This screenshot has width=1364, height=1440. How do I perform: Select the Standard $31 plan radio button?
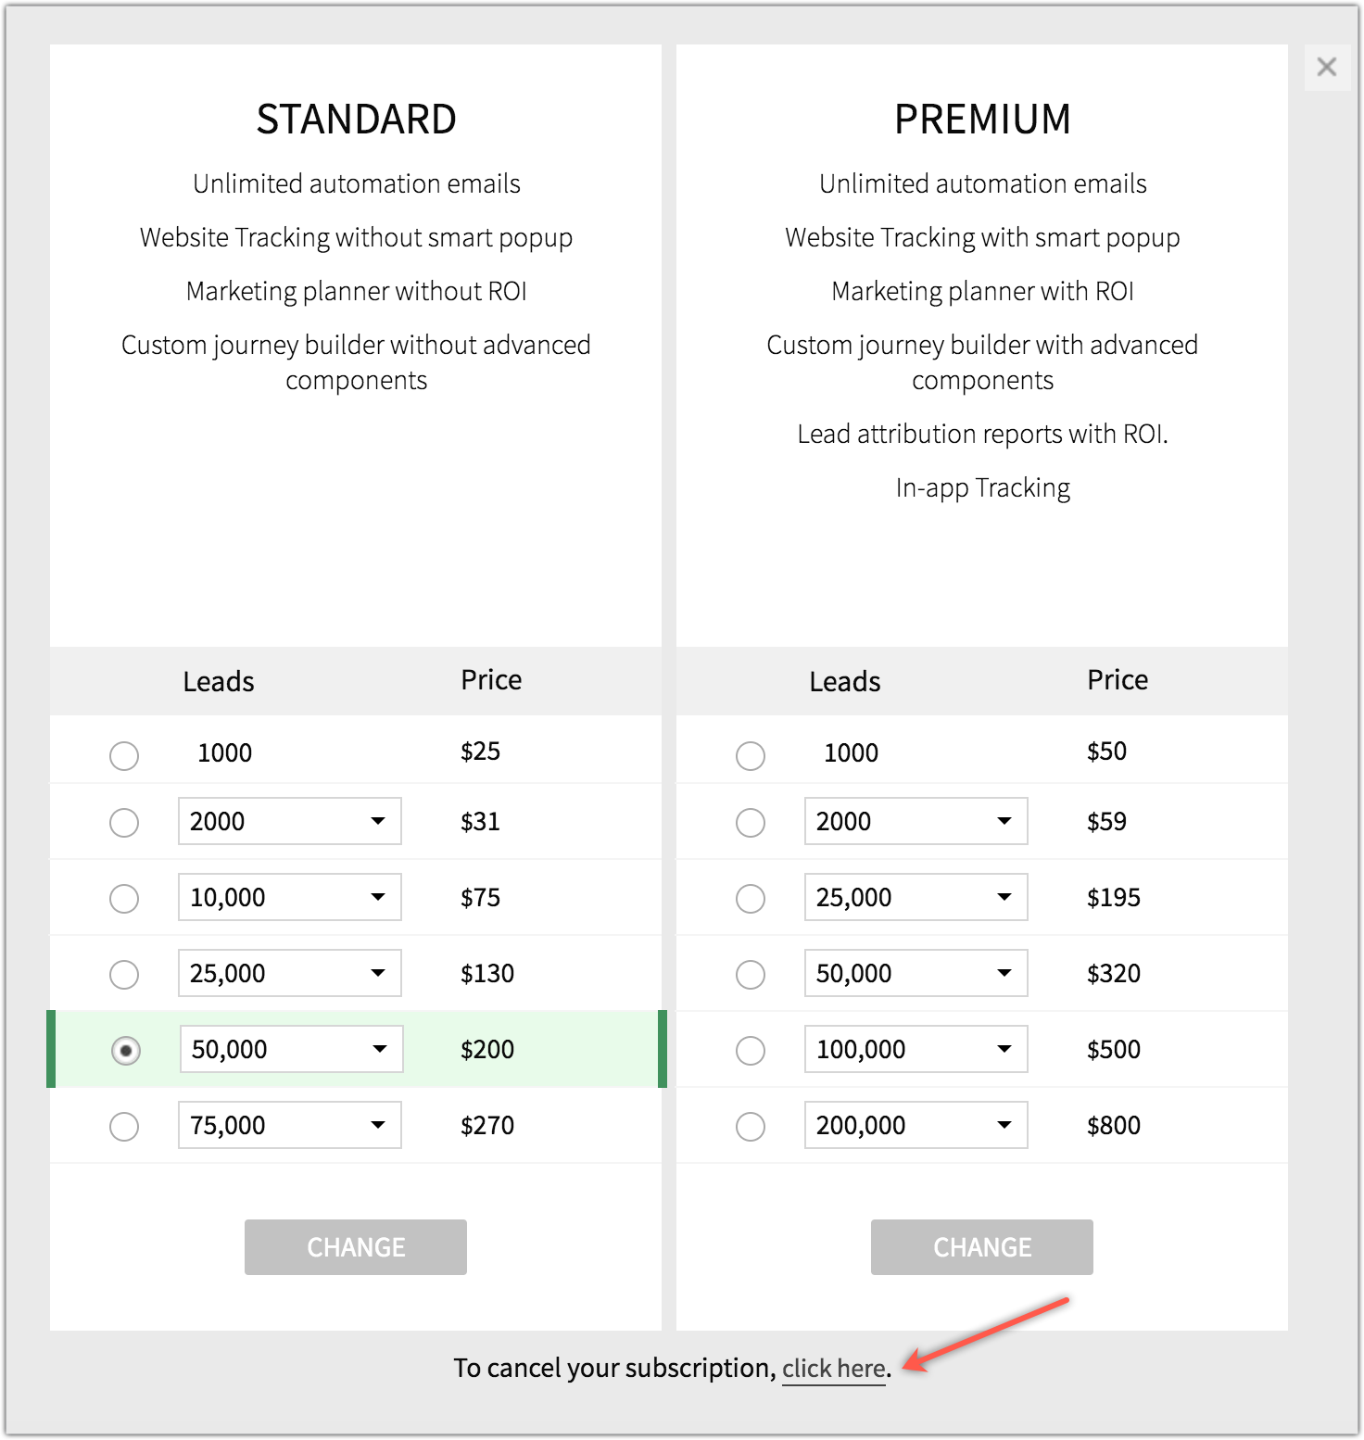coord(124,822)
